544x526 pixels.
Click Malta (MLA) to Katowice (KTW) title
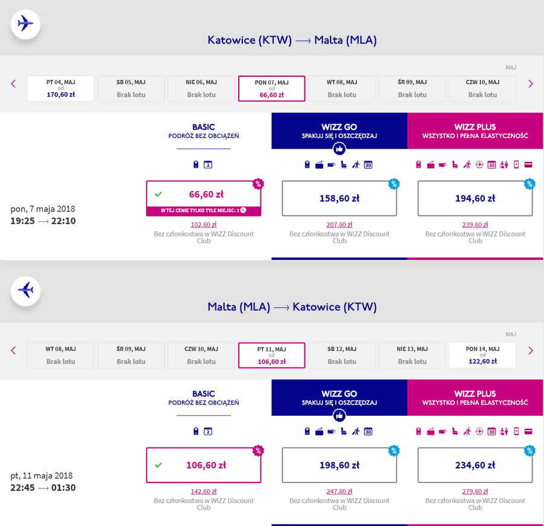click(292, 307)
